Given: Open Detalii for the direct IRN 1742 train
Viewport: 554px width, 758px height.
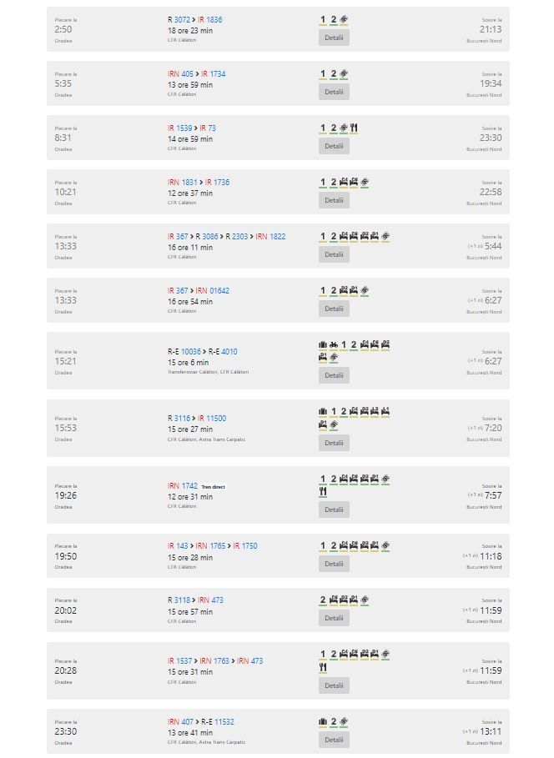Looking at the screenshot, I should coord(334,510).
